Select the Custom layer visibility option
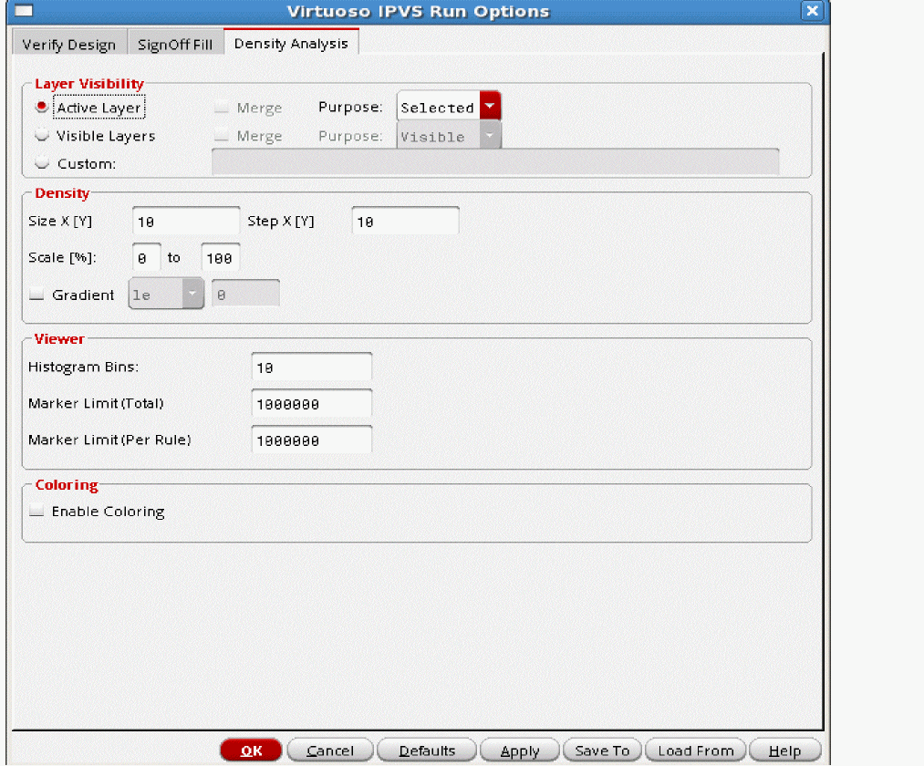 coord(42,164)
